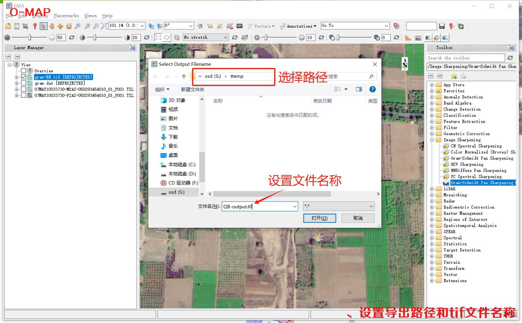The image size is (522, 323).
Task: Click the 文件名 filename input field
Action: (x=257, y=206)
